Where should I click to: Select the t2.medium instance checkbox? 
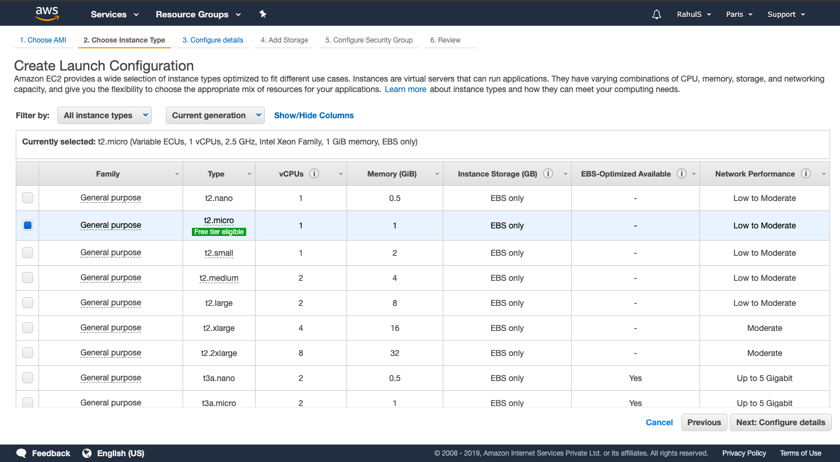[x=27, y=277]
